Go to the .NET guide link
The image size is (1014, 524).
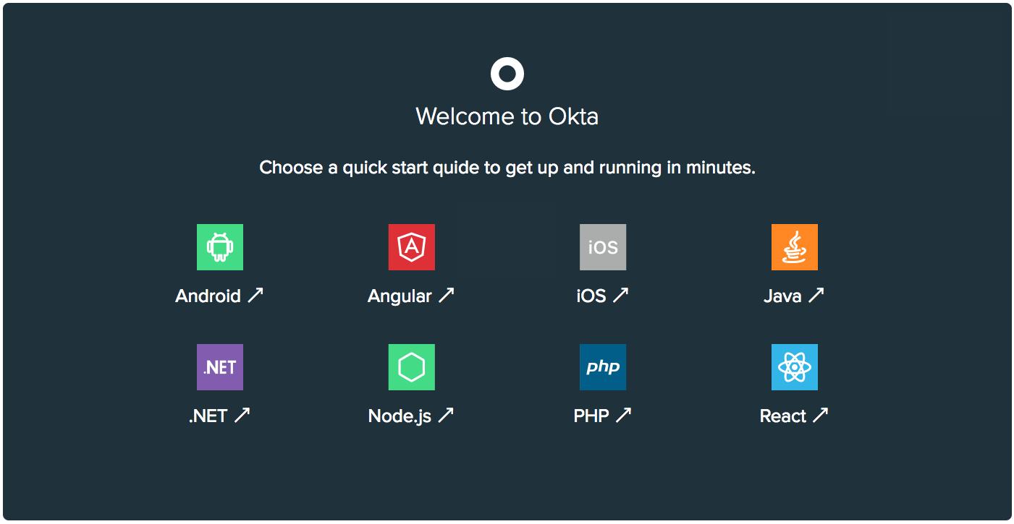click(208, 416)
